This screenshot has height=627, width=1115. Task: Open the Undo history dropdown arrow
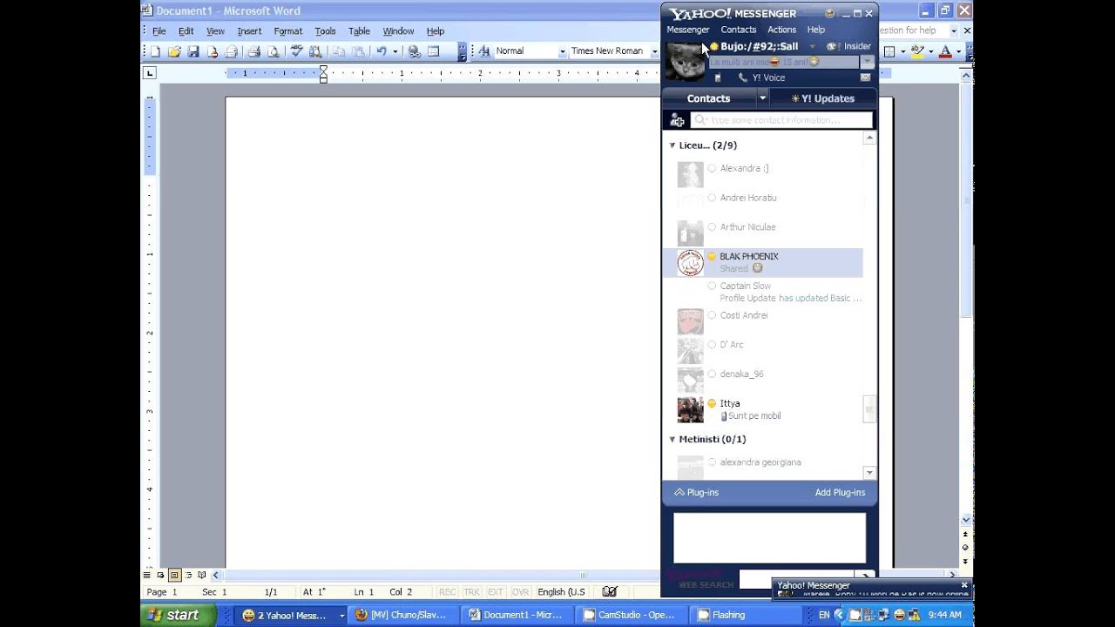pos(395,51)
